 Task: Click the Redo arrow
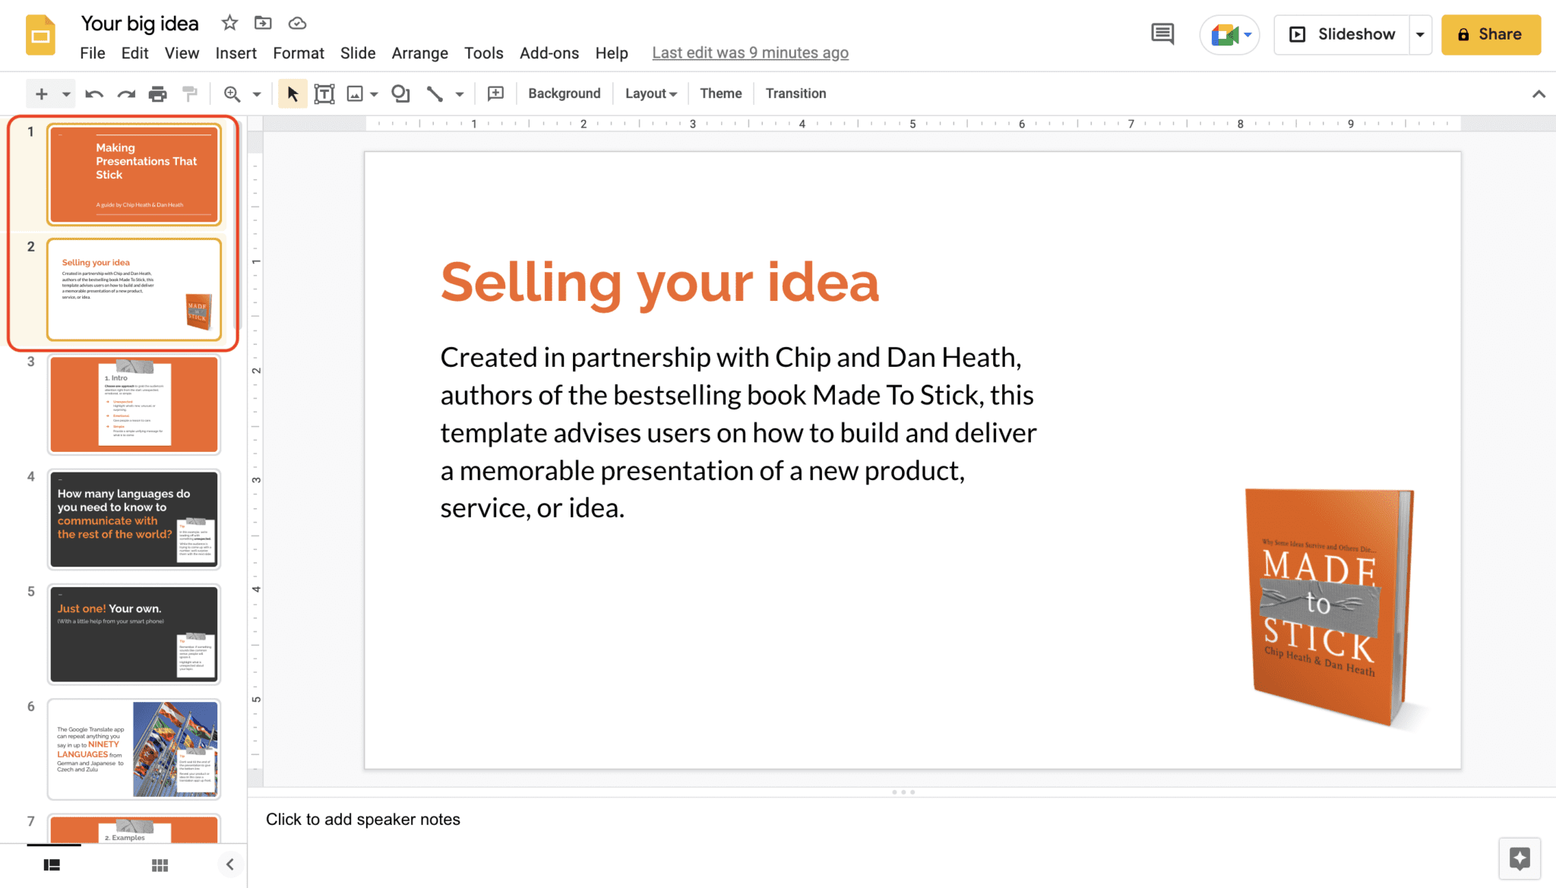pyautogui.click(x=126, y=93)
